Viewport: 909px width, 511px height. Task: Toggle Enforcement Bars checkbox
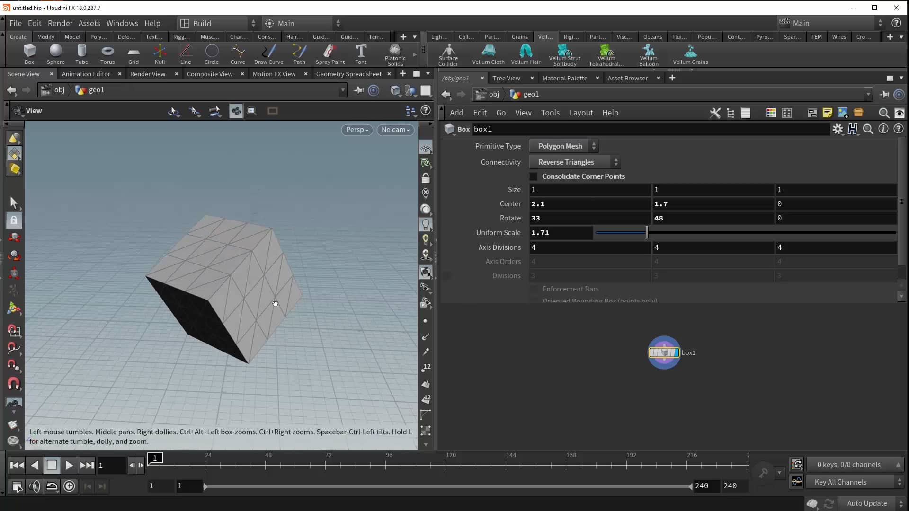pos(534,289)
